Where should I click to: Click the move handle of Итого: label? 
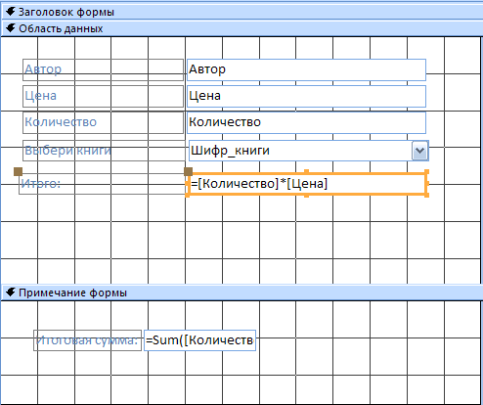click(19, 171)
